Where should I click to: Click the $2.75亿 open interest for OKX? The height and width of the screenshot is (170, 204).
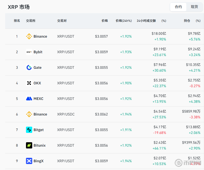click(194, 80)
